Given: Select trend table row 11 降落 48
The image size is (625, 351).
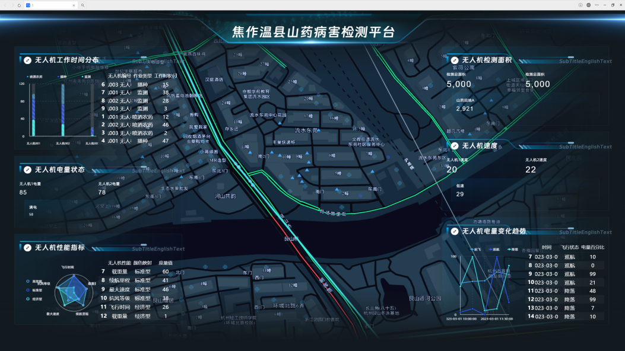Looking at the screenshot, I should coord(565,291).
